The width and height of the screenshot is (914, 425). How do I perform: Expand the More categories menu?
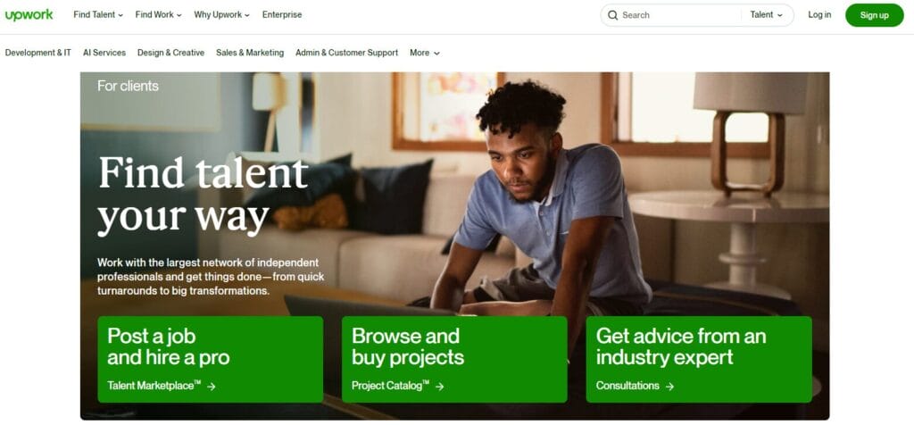pyautogui.click(x=424, y=53)
